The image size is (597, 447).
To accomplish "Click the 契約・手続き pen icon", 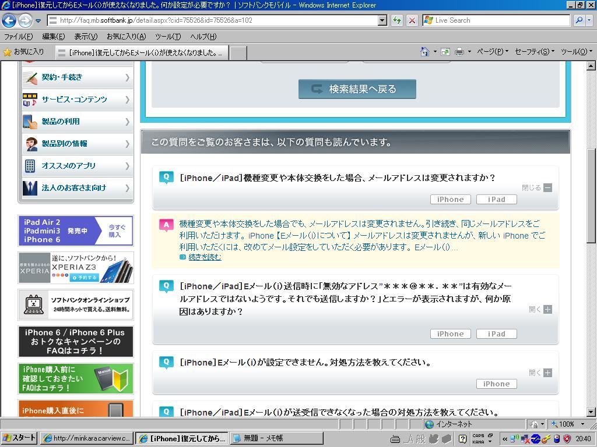I will pyautogui.click(x=30, y=77).
